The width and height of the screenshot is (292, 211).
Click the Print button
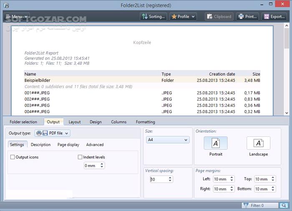coord(248,17)
